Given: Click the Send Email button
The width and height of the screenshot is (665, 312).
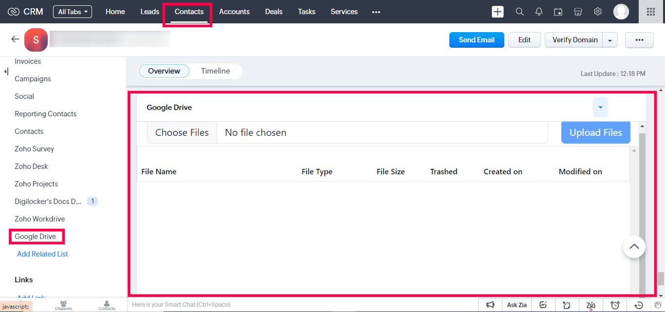Looking at the screenshot, I should click(x=477, y=40).
